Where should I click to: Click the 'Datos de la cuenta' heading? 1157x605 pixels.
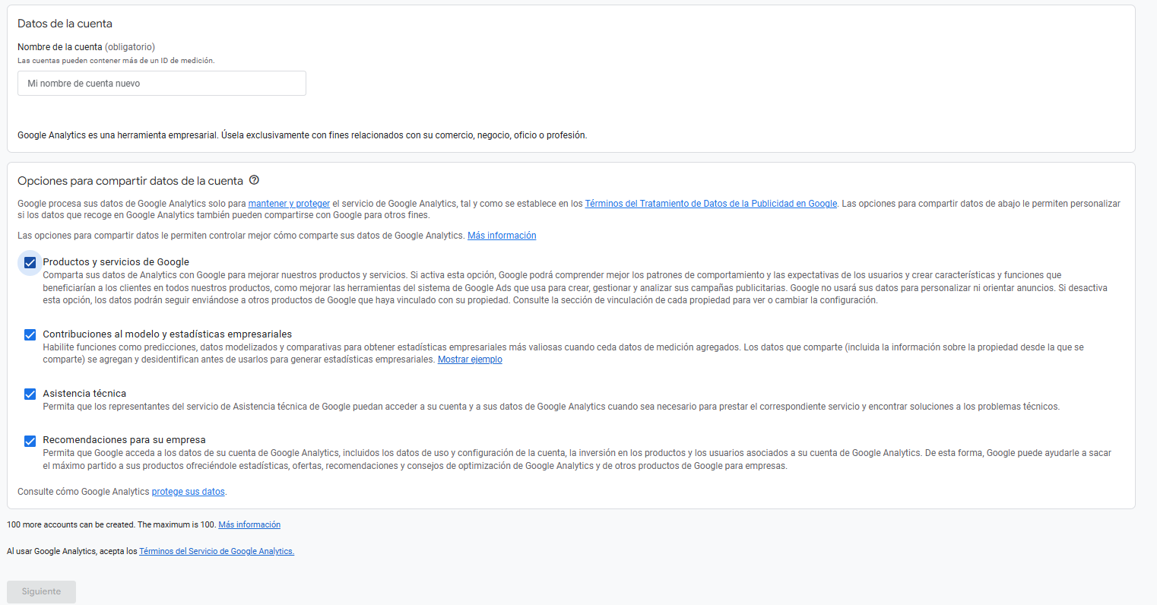tap(65, 24)
